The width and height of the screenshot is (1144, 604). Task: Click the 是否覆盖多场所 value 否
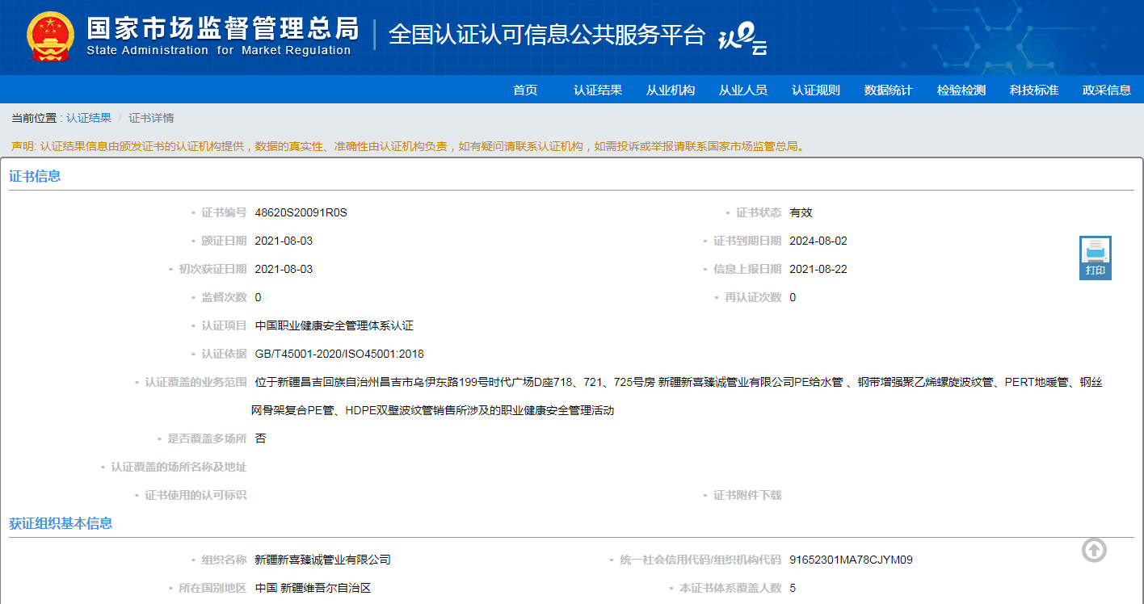pyautogui.click(x=260, y=438)
